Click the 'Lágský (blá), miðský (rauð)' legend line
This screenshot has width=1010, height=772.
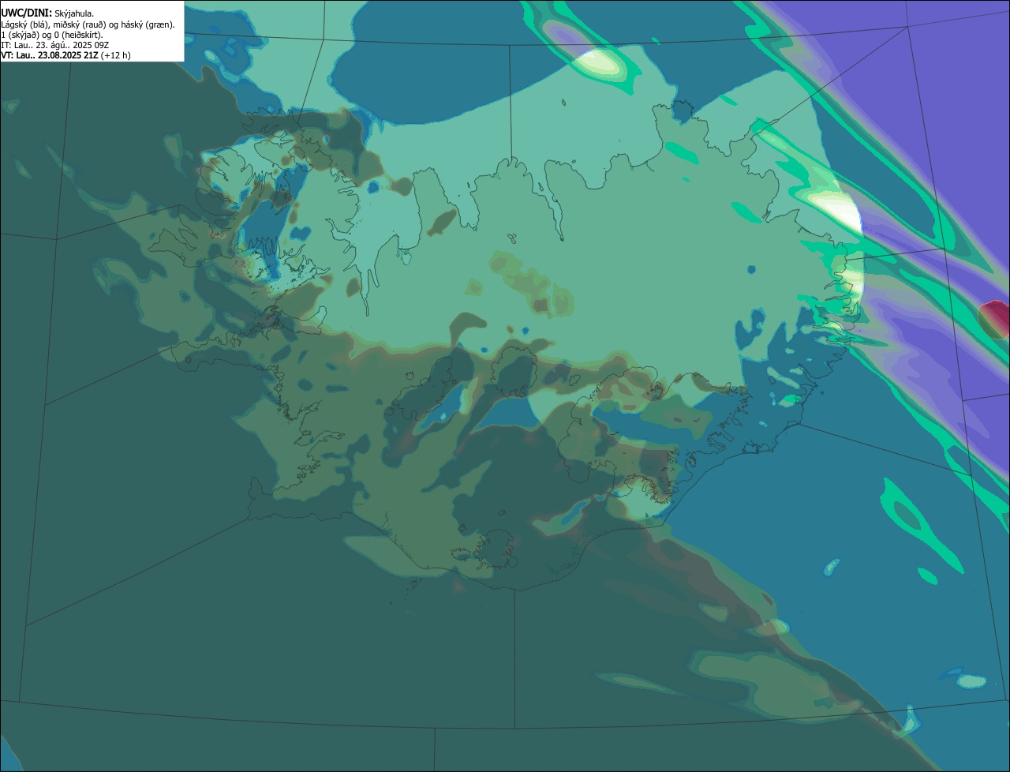click(88, 24)
